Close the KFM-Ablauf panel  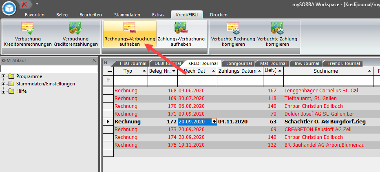(x=94, y=60)
